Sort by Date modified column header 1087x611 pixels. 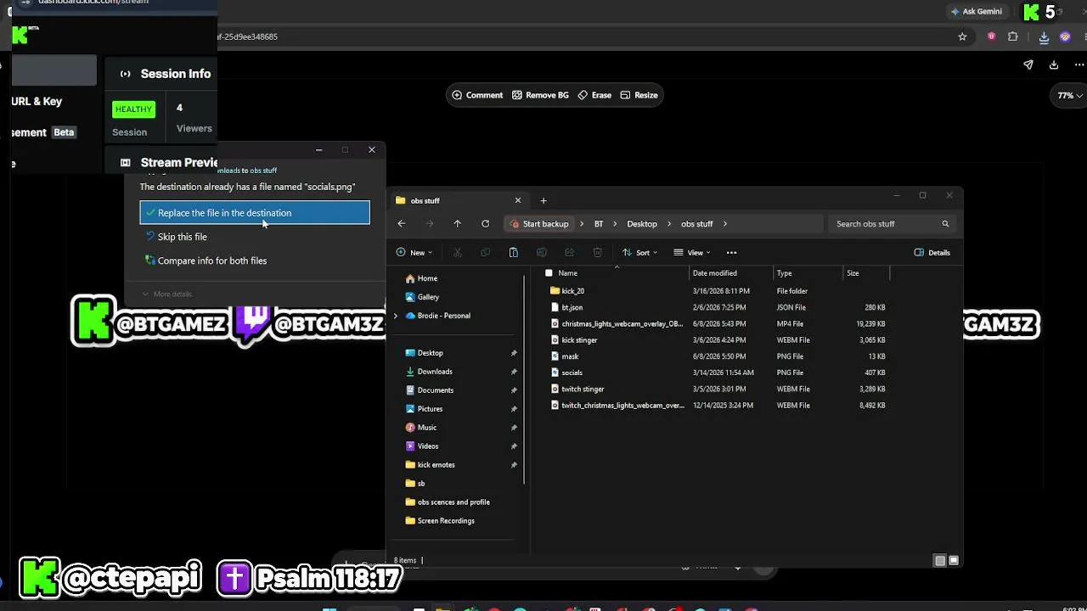715,273
